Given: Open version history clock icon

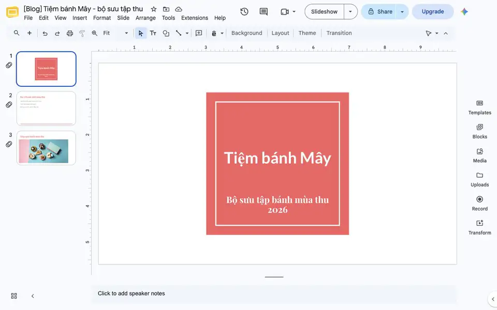Looking at the screenshot, I should pos(244,12).
